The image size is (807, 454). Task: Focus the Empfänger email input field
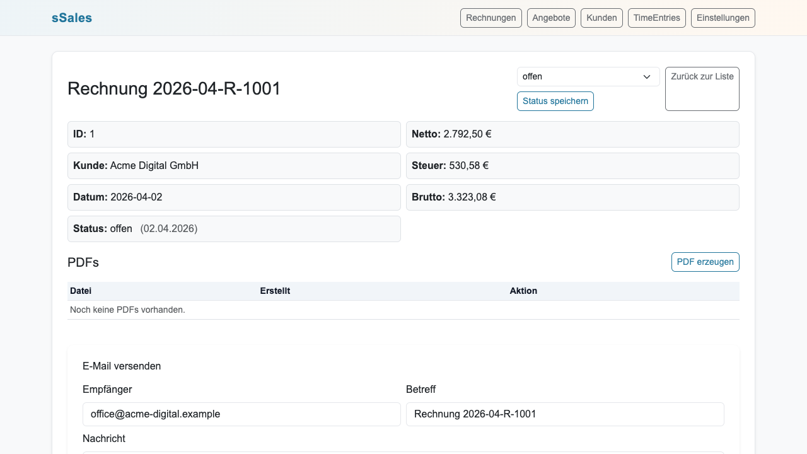[x=241, y=414]
